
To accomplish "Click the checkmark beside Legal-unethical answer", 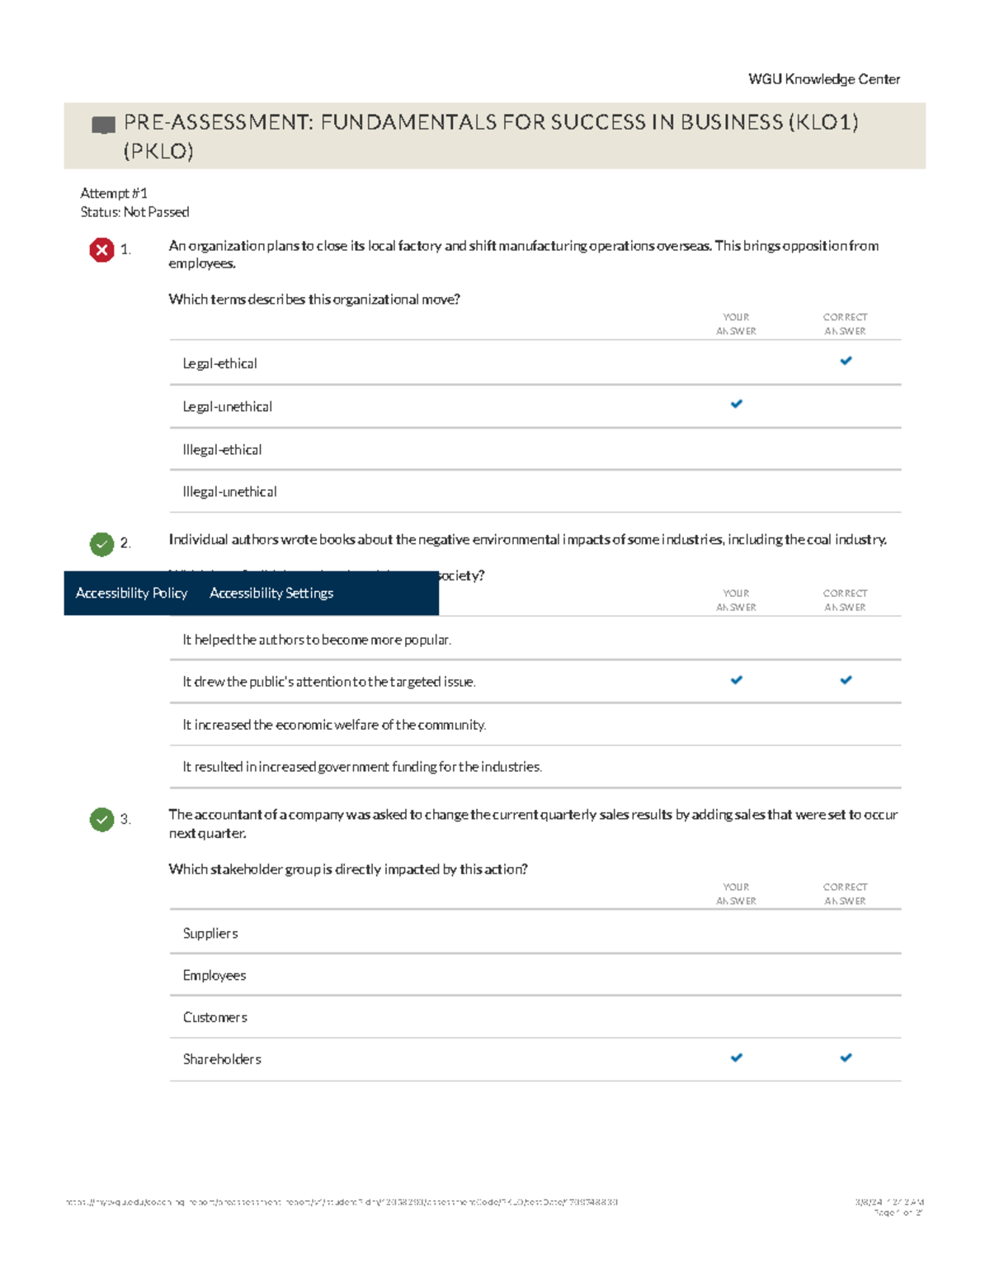I will [x=737, y=404].
